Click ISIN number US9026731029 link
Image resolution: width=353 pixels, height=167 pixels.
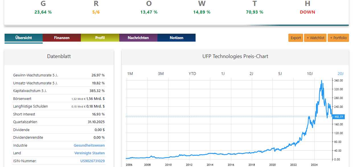(x=93, y=161)
